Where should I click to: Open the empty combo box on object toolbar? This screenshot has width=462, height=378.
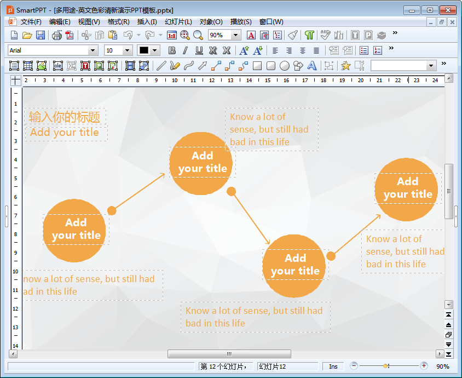click(403, 66)
